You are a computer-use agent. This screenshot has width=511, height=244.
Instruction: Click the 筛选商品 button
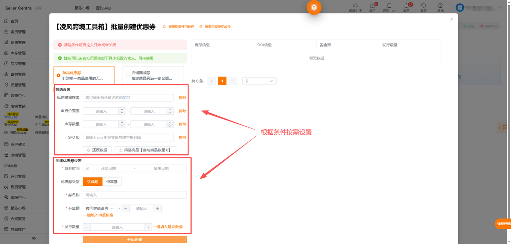point(145,150)
